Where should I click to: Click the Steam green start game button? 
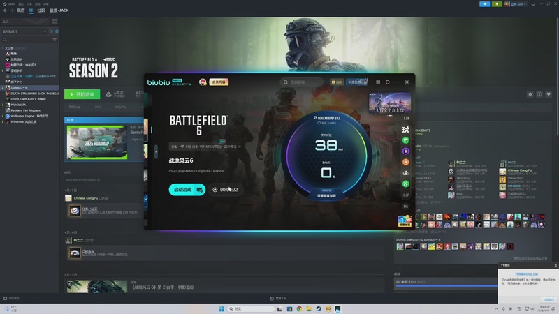coord(82,94)
